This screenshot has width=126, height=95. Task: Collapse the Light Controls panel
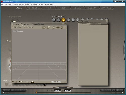click(x=8, y=16)
